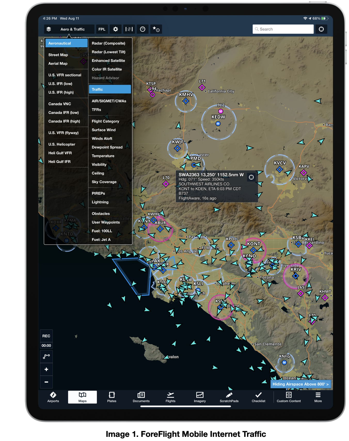349x441 pixels.
Task: Turn on Enhanced Satellite overlay
Action: coord(108,61)
